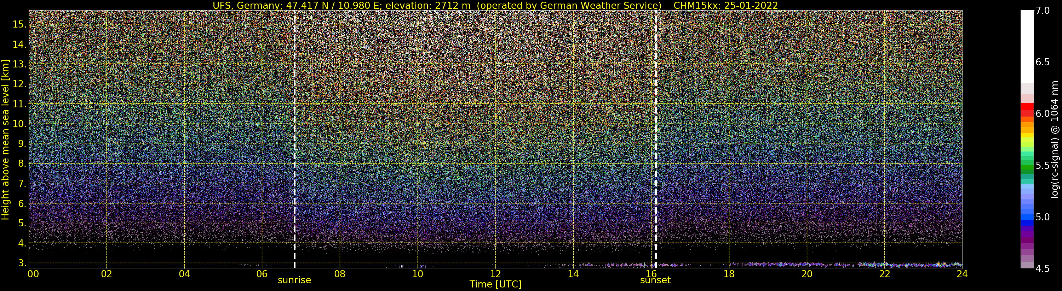The height and width of the screenshot is (291, 1062).
Task: Select the '6.' height tick label
Action: [22, 203]
